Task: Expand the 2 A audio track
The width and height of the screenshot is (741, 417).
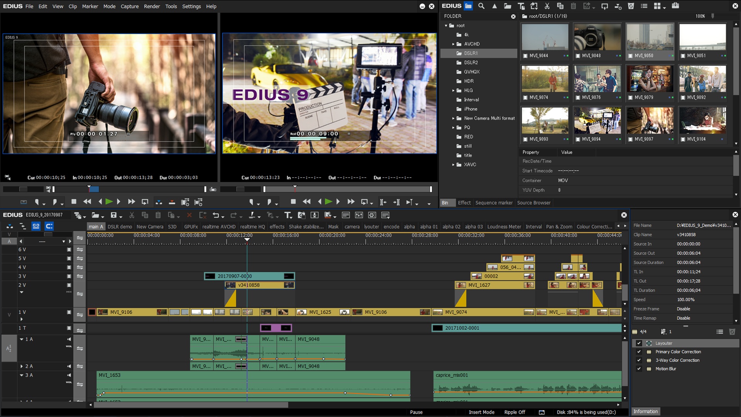Action: 22,366
